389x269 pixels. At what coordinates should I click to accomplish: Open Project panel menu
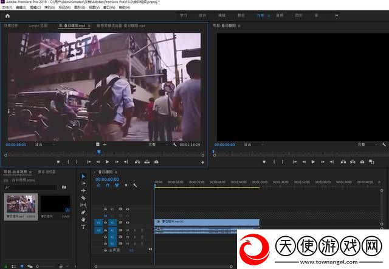(30, 172)
